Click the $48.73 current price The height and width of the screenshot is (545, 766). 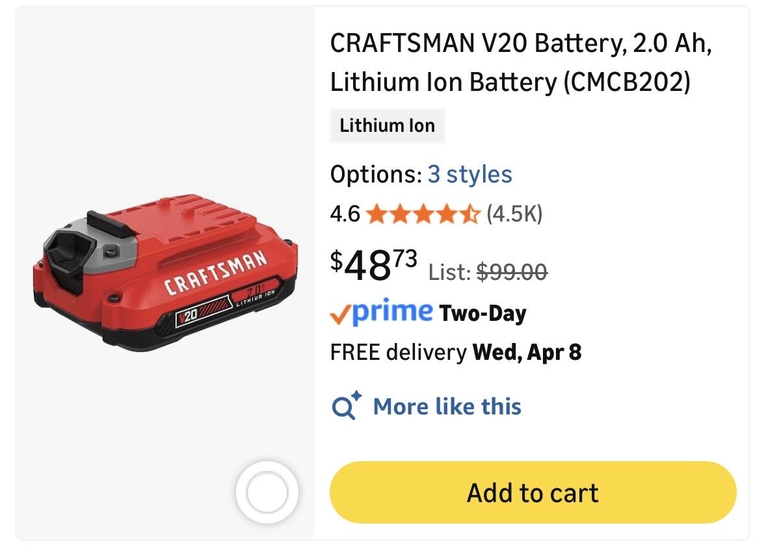374,264
